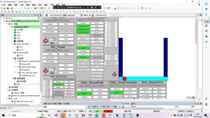Switch to the CNC3 editor tab

point(62,15)
